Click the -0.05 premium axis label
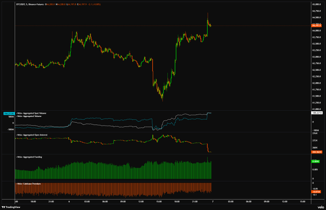The height and width of the screenshot is (210, 326). point(315,189)
